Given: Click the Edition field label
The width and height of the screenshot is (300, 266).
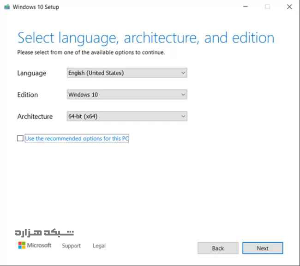Looking at the screenshot, I should click(x=28, y=95).
